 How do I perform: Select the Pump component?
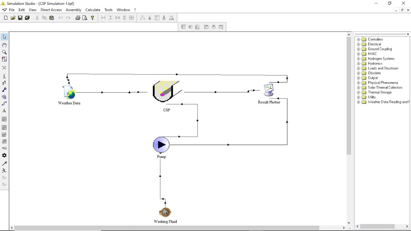(161, 145)
